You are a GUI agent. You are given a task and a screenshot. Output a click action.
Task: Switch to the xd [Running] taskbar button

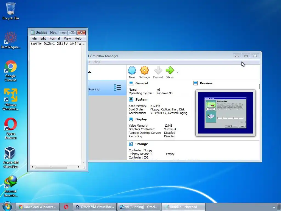pyautogui.click(x=139, y=207)
